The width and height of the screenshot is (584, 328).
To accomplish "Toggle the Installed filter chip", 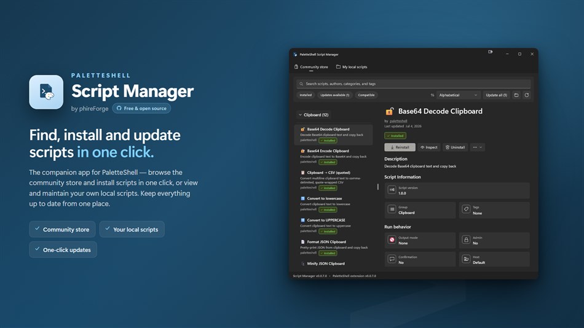I will (306, 95).
